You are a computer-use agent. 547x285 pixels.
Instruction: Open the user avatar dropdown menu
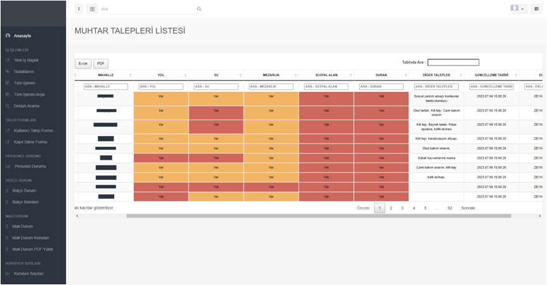tap(518, 9)
